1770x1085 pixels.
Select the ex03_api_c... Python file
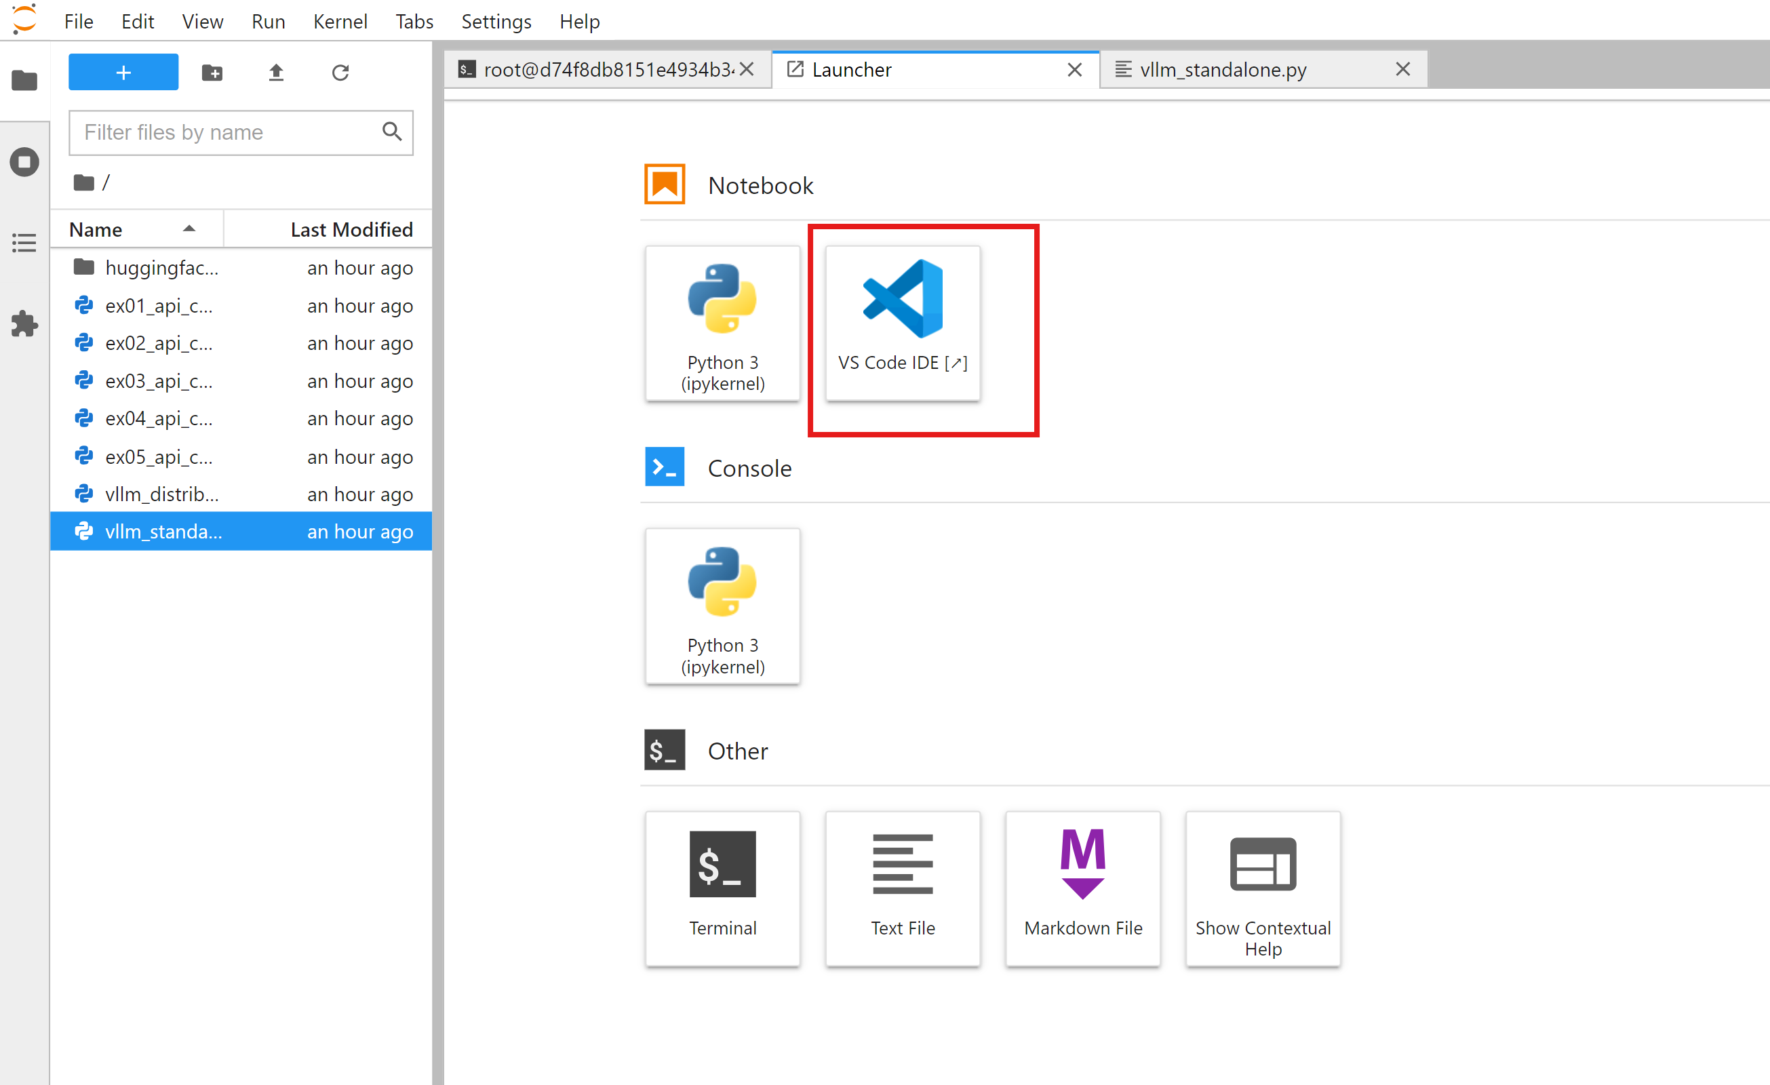click(241, 381)
